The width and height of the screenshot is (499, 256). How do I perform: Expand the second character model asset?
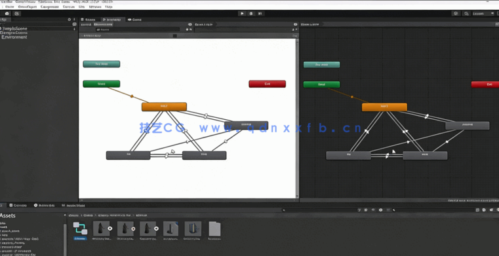pos(133,229)
